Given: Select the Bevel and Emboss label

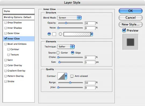Looking at the screenshot, I should click(x=17, y=44).
